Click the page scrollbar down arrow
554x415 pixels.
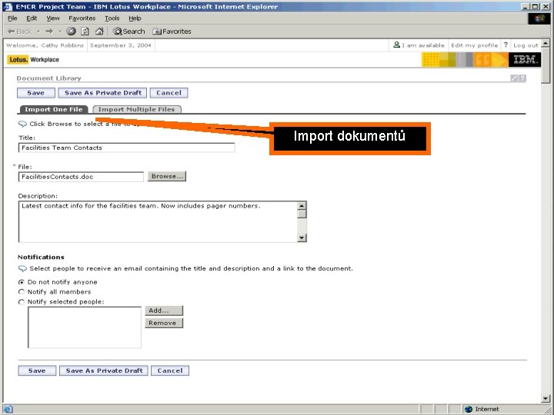click(x=546, y=398)
